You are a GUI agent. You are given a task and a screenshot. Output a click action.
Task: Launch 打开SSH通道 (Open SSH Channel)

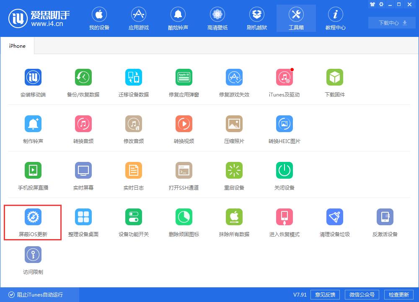(x=184, y=175)
